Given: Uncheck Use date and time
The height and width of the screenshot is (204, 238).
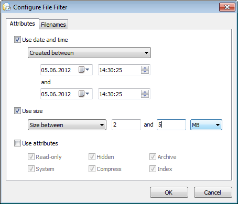Looking at the screenshot, I should [x=17, y=40].
